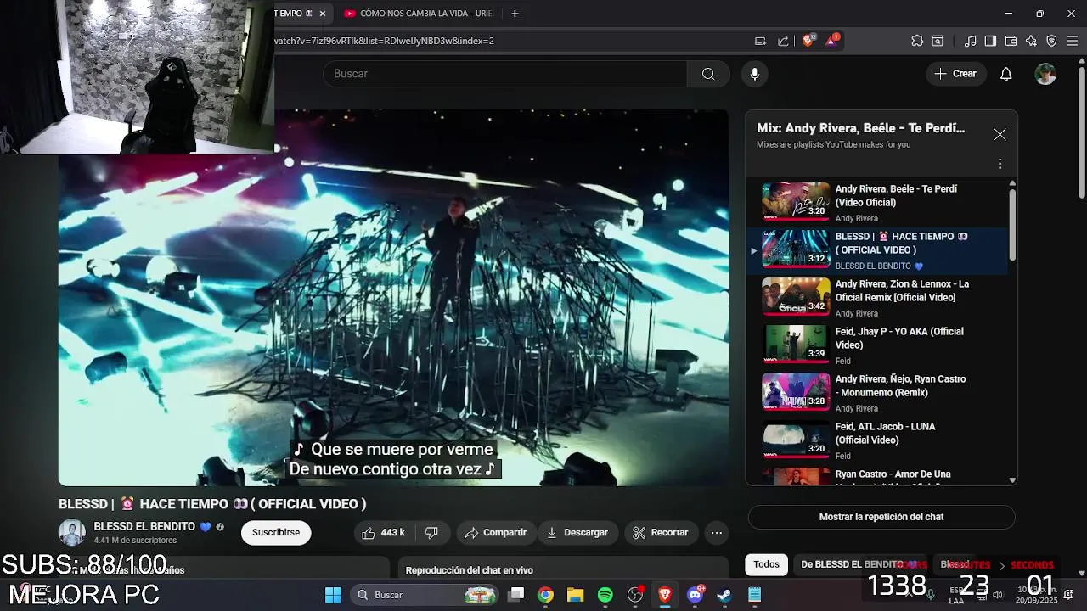Click the playlist panel scrollbar
Image resolution: width=1087 pixels, height=611 pixels.
1012,224
